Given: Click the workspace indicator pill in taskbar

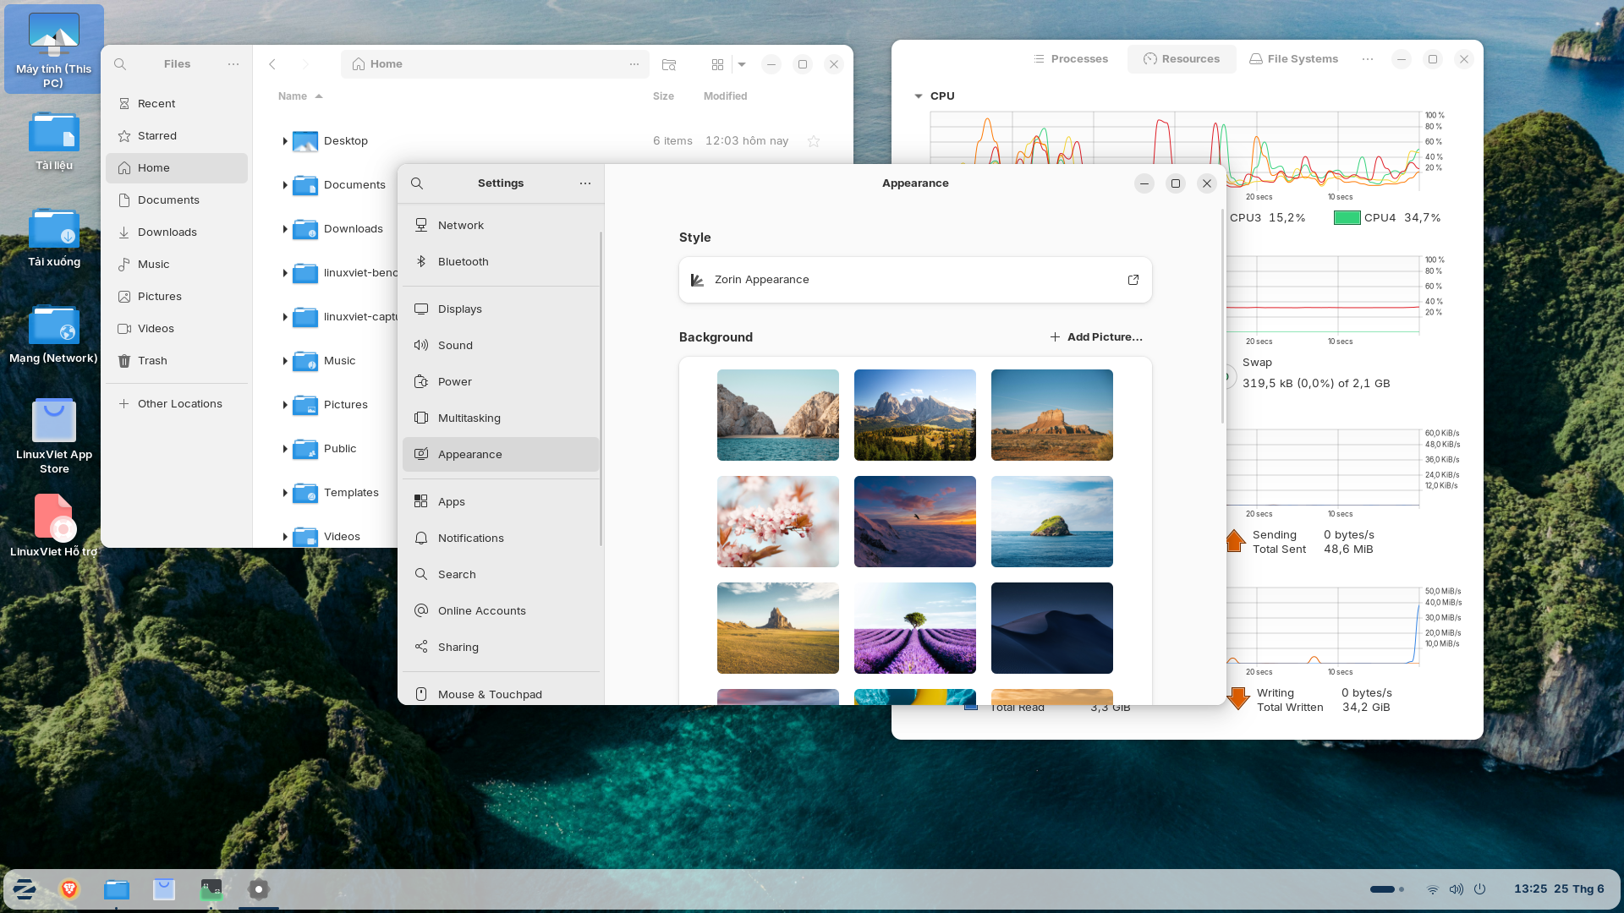Looking at the screenshot, I should pos(1382,889).
